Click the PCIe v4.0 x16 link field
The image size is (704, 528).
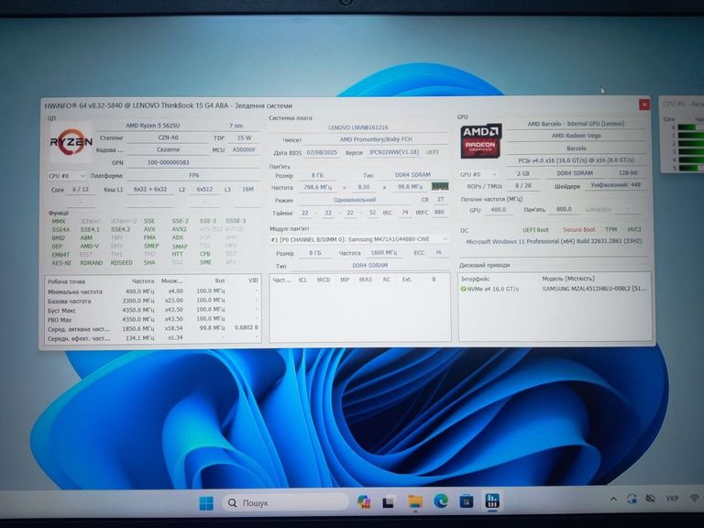coord(576,159)
